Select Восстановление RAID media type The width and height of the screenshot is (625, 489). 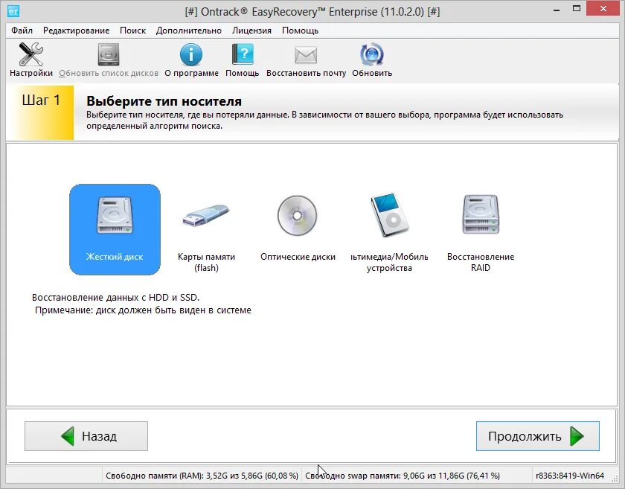pyautogui.click(x=481, y=233)
